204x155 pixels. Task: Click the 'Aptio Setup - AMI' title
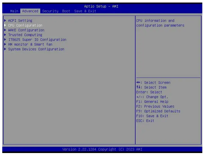[x=101, y=6]
